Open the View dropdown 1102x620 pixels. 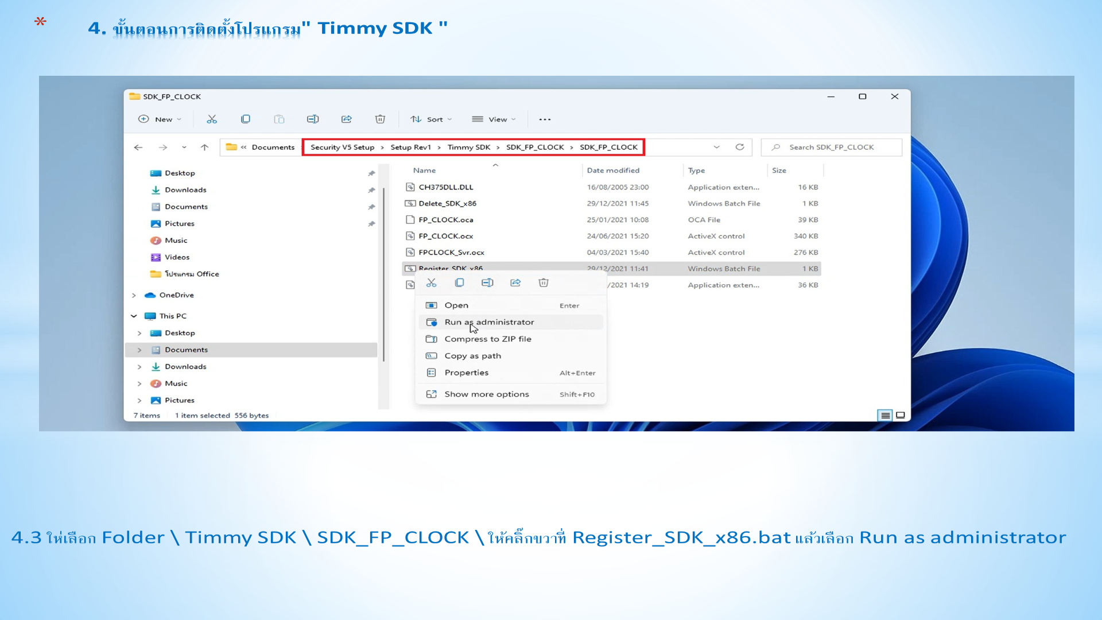click(x=494, y=119)
